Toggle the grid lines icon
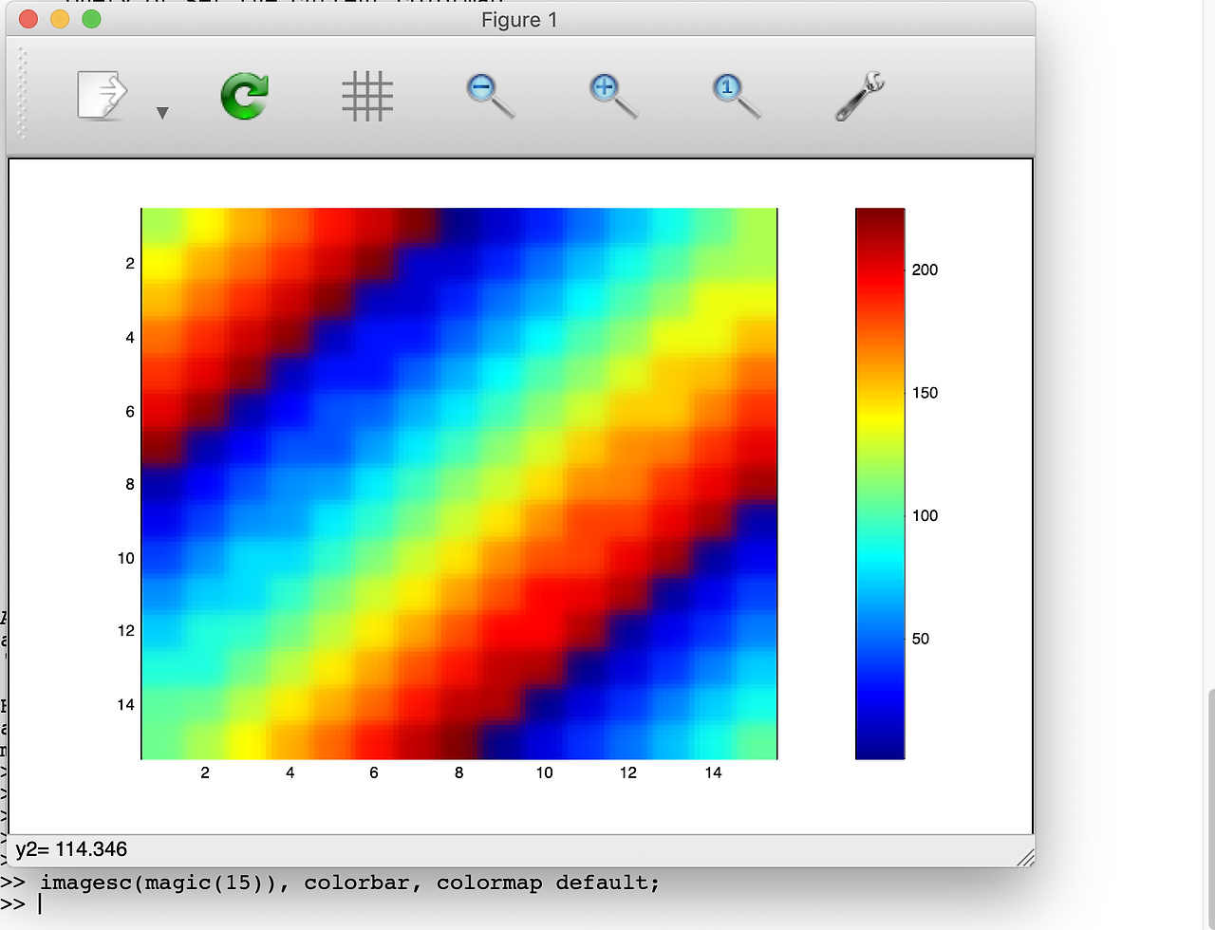Image resolution: width=1215 pixels, height=930 pixels. point(367,96)
